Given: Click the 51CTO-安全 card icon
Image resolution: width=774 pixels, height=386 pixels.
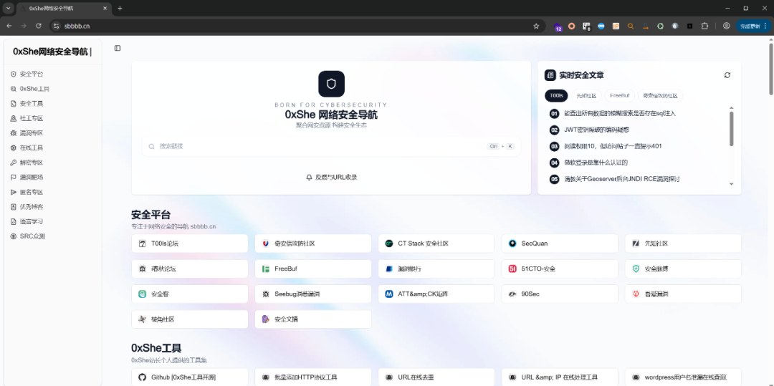Looking at the screenshot, I should pyautogui.click(x=512, y=269).
